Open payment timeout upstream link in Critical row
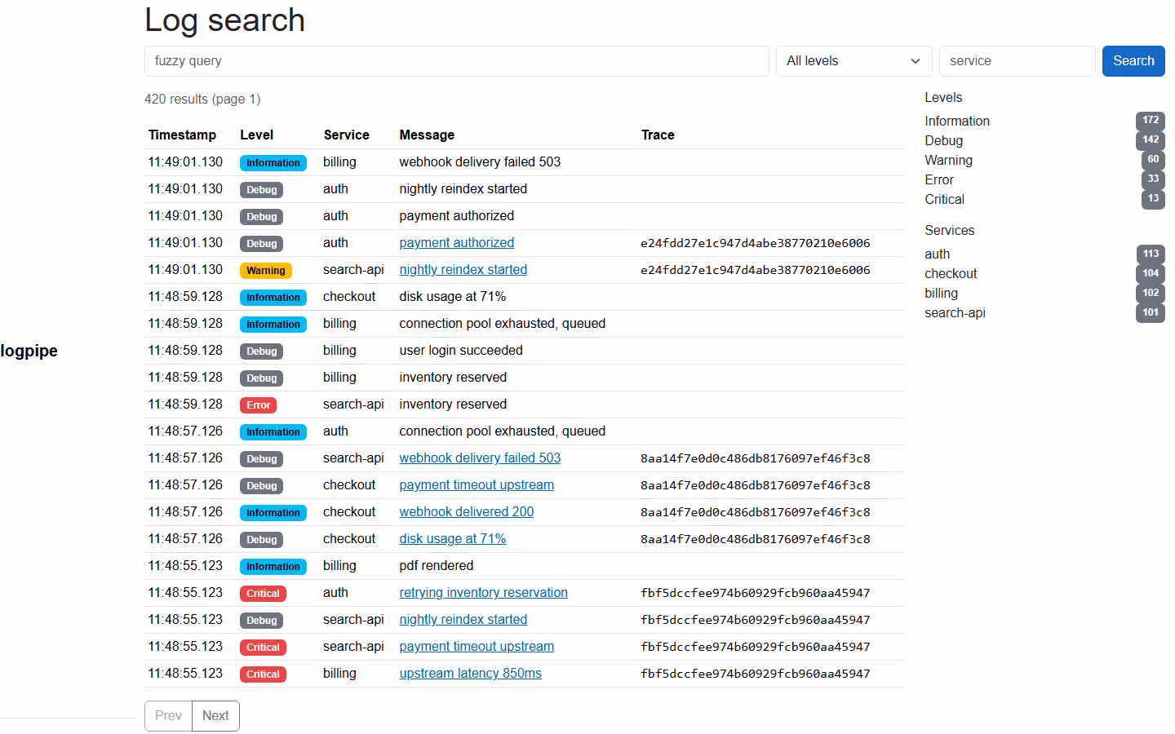Screen dimensions: 1175x734 pos(477,647)
